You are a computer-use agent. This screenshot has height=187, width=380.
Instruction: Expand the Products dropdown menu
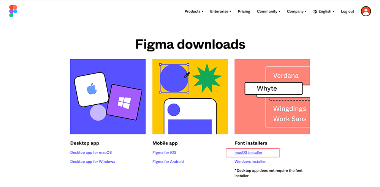194,12
